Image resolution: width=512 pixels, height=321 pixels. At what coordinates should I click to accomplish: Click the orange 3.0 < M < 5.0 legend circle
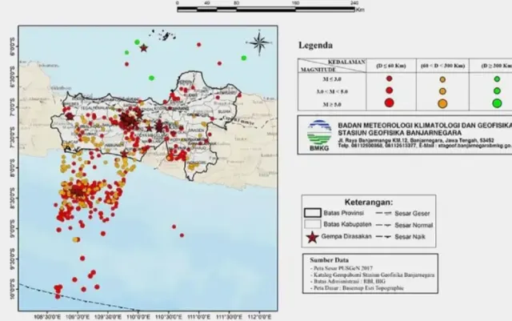442,91
